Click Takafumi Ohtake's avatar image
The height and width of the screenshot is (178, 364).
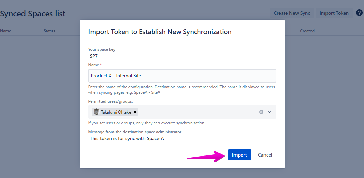pyautogui.click(x=96, y=112)
